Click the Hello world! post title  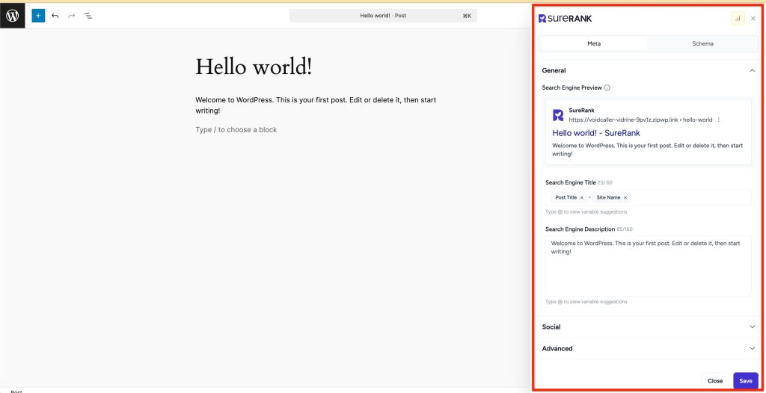click(x=254, y=66)
